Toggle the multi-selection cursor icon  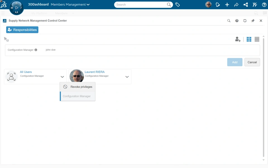click(x=6, y=39)
